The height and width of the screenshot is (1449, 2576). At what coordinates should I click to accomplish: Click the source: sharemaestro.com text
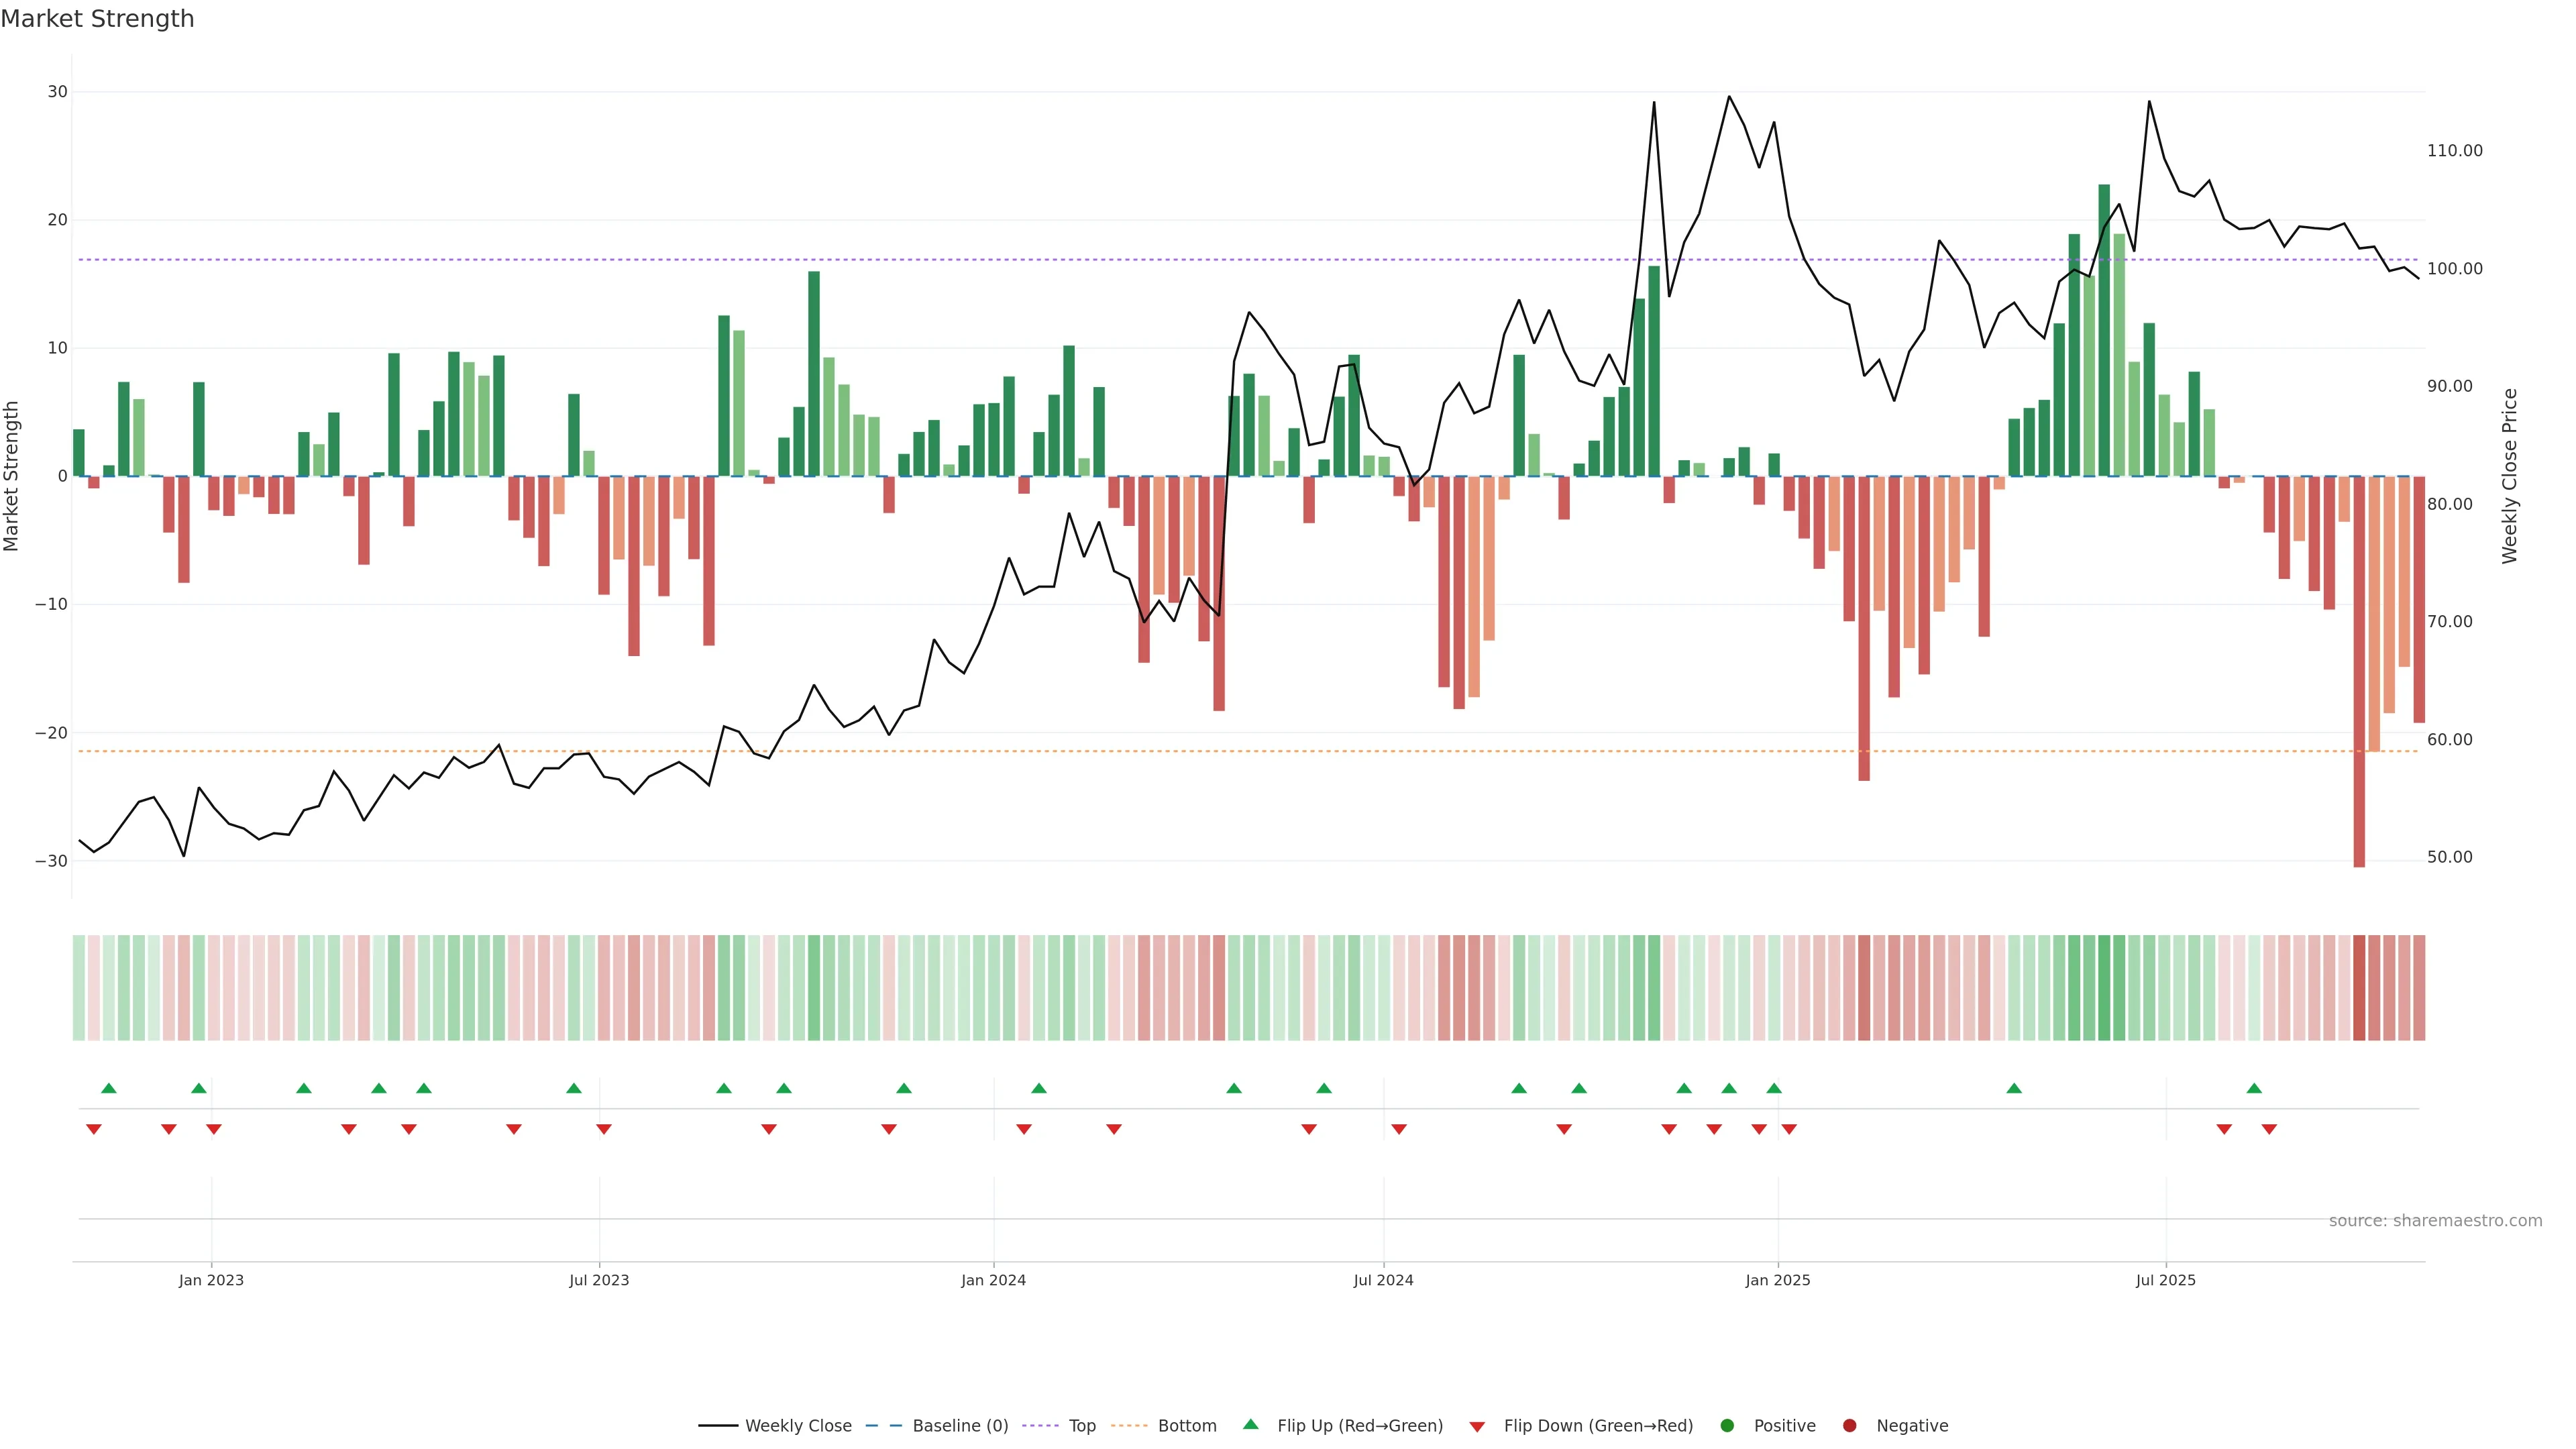point(2435,1221)
